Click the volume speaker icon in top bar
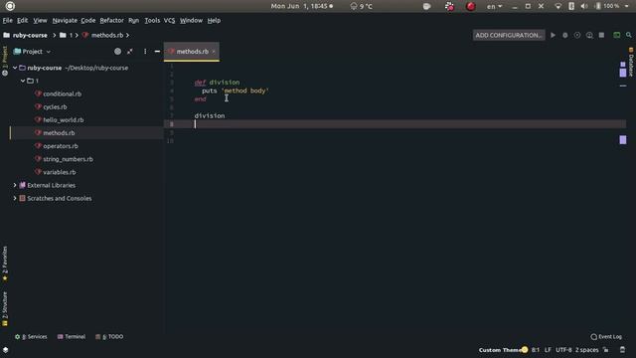The height and width of the screenshot is (358, 636). 584,6
